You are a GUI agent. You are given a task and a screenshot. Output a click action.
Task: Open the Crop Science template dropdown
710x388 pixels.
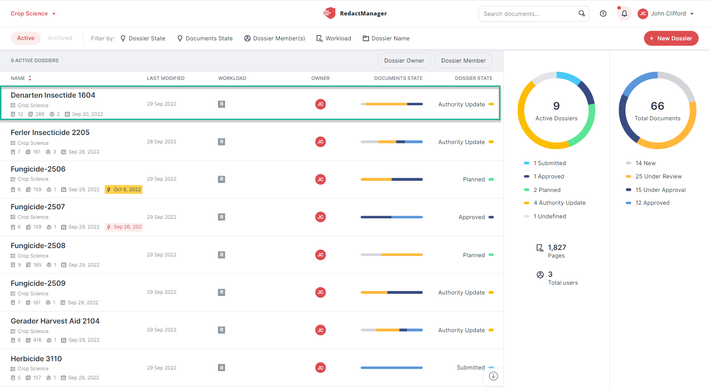(x=33, y=14)
